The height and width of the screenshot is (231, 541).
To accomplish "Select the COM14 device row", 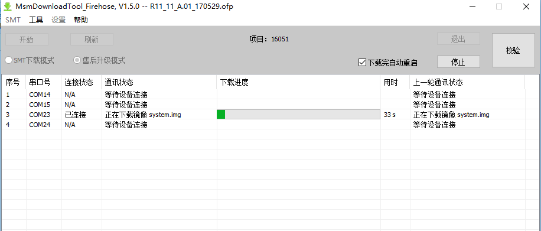I will point(263,95).
